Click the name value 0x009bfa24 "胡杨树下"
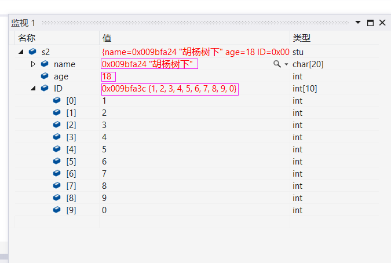Viewport: 391px width, 263px height. (147, 64)
